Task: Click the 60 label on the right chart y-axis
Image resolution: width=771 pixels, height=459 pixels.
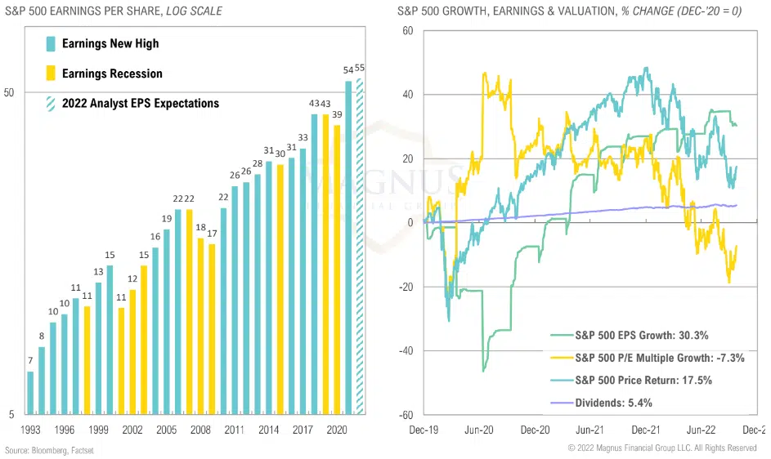Action: (x=407, y=30)
